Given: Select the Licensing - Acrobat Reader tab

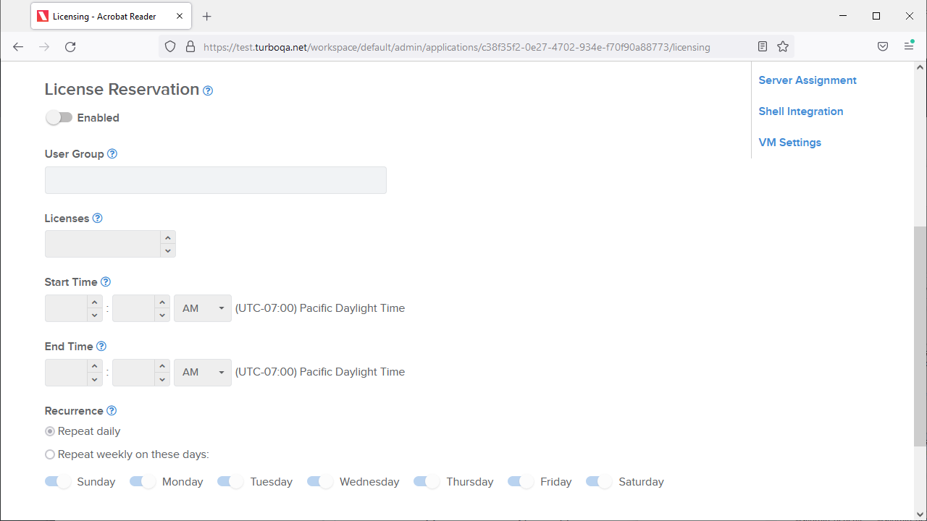Looking at the screenshot, I should (111, 16).
